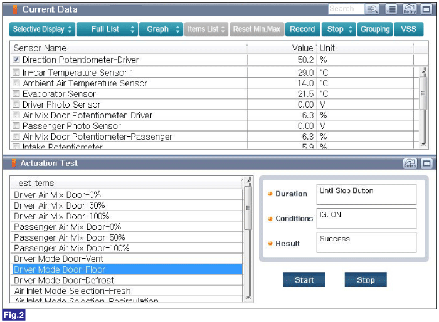The height and width of the screenshot is (322, 439).
Task: Click the Test Items scrollbar thumb
Action: point(248,208)
